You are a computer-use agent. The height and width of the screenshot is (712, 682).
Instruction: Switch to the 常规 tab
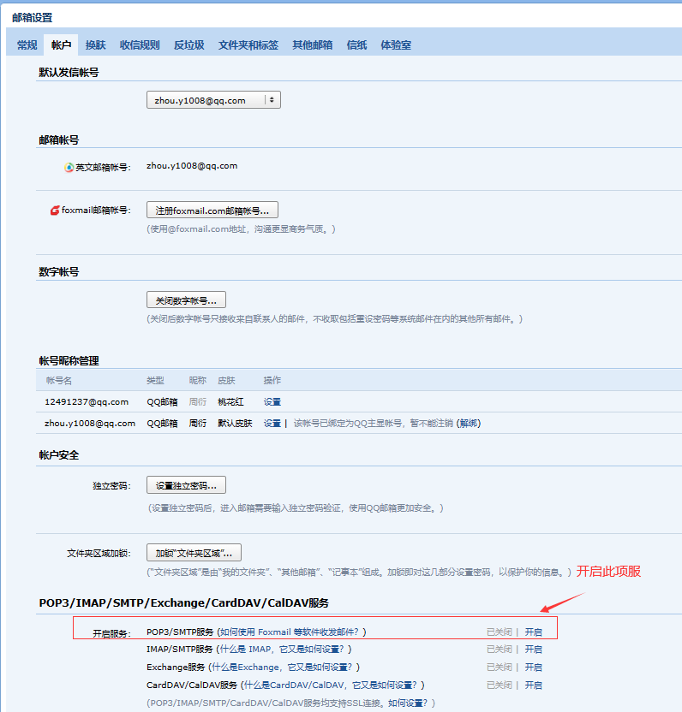27,45
